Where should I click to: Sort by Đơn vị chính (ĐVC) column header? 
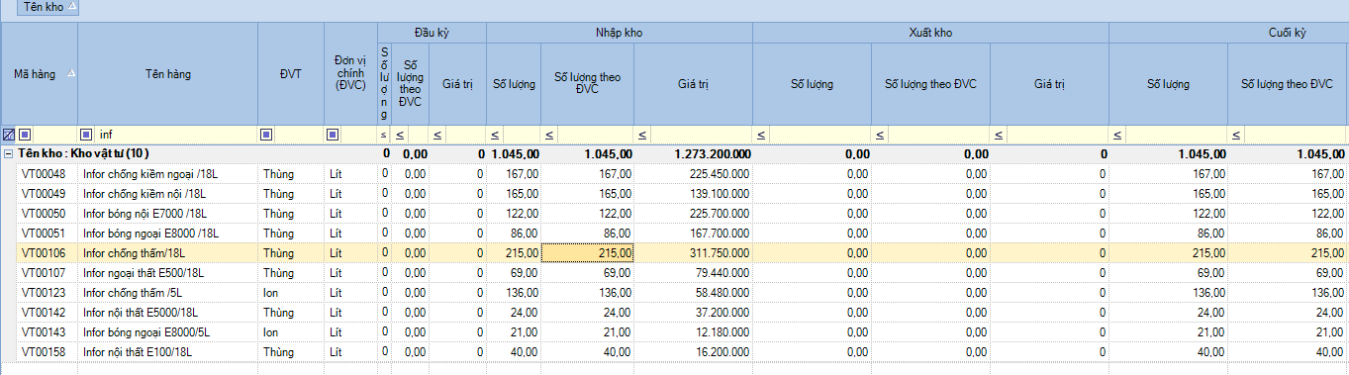click(x=350, y=73)
